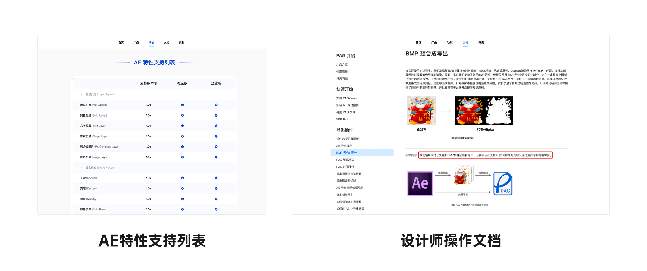
Task: Click 图层类型 (Layer Types) section row
Action: (155, 94)
